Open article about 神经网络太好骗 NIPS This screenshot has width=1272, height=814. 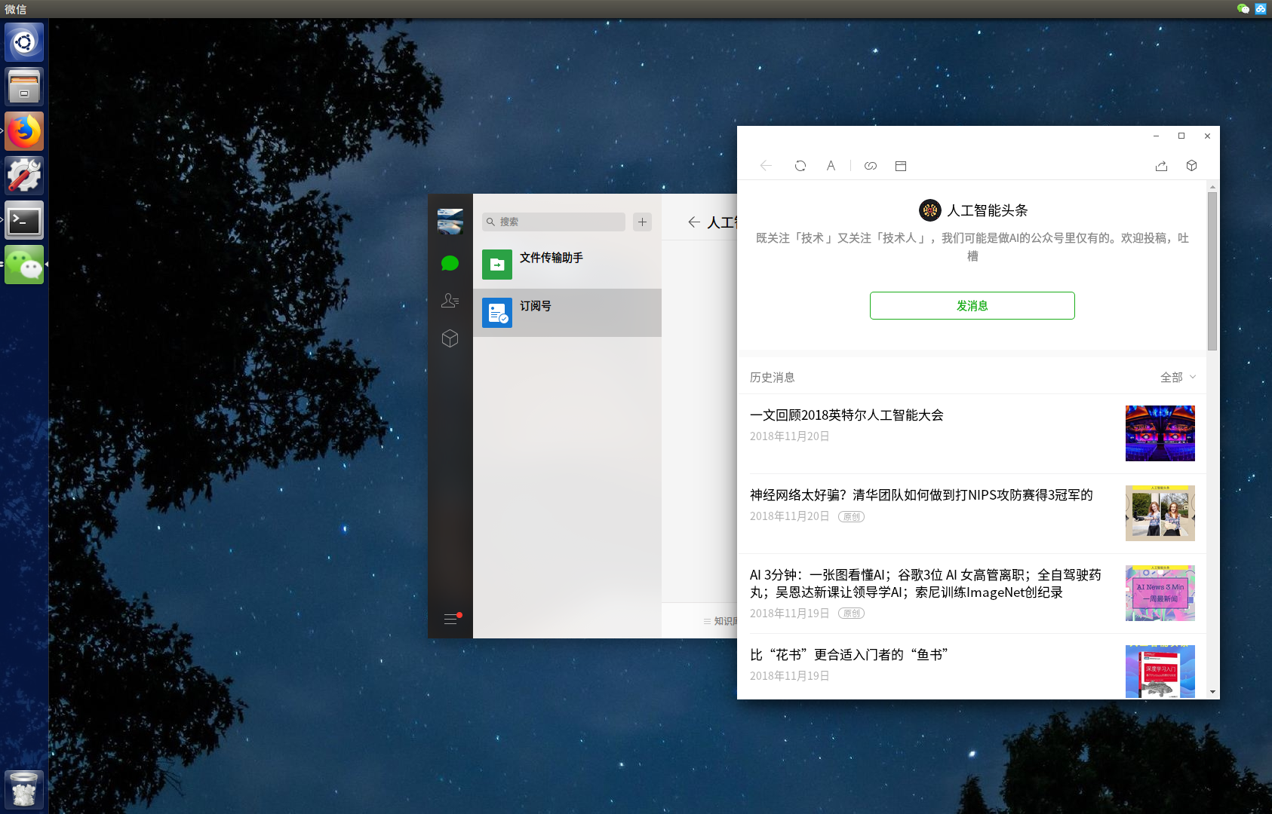coord(921,495)
